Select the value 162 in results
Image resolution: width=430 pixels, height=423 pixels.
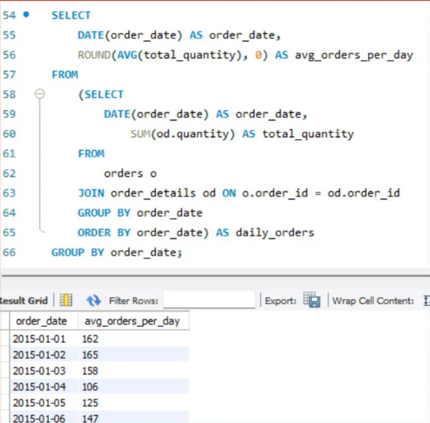click(90, 339)
